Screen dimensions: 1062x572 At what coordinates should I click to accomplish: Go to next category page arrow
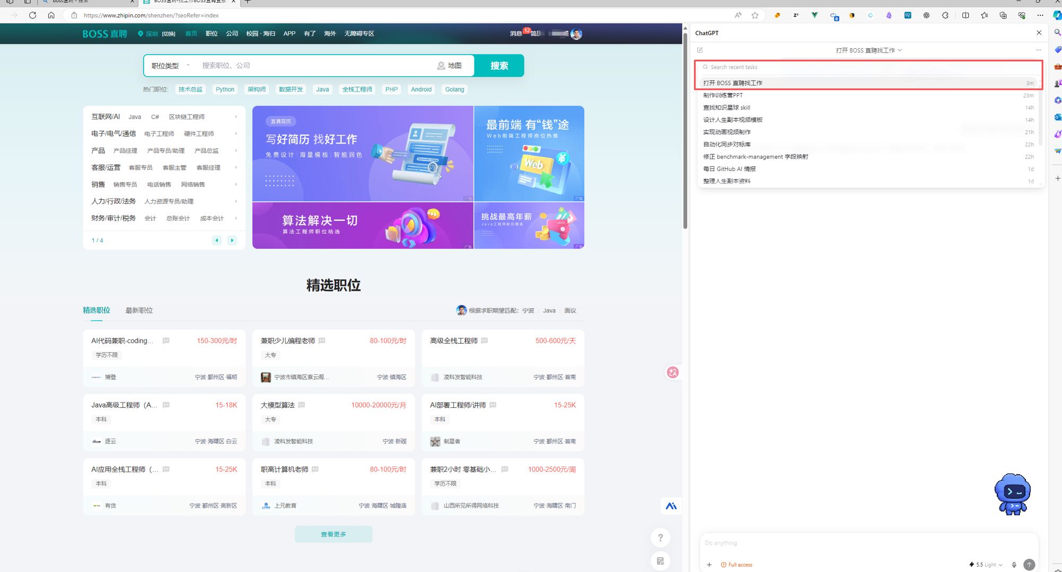pyautogui.click(x=232, y=240)
